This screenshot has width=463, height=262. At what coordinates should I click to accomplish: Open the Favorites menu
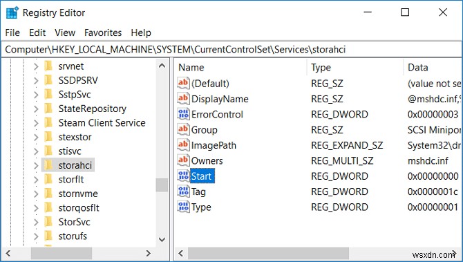click(x=103, y=32)
